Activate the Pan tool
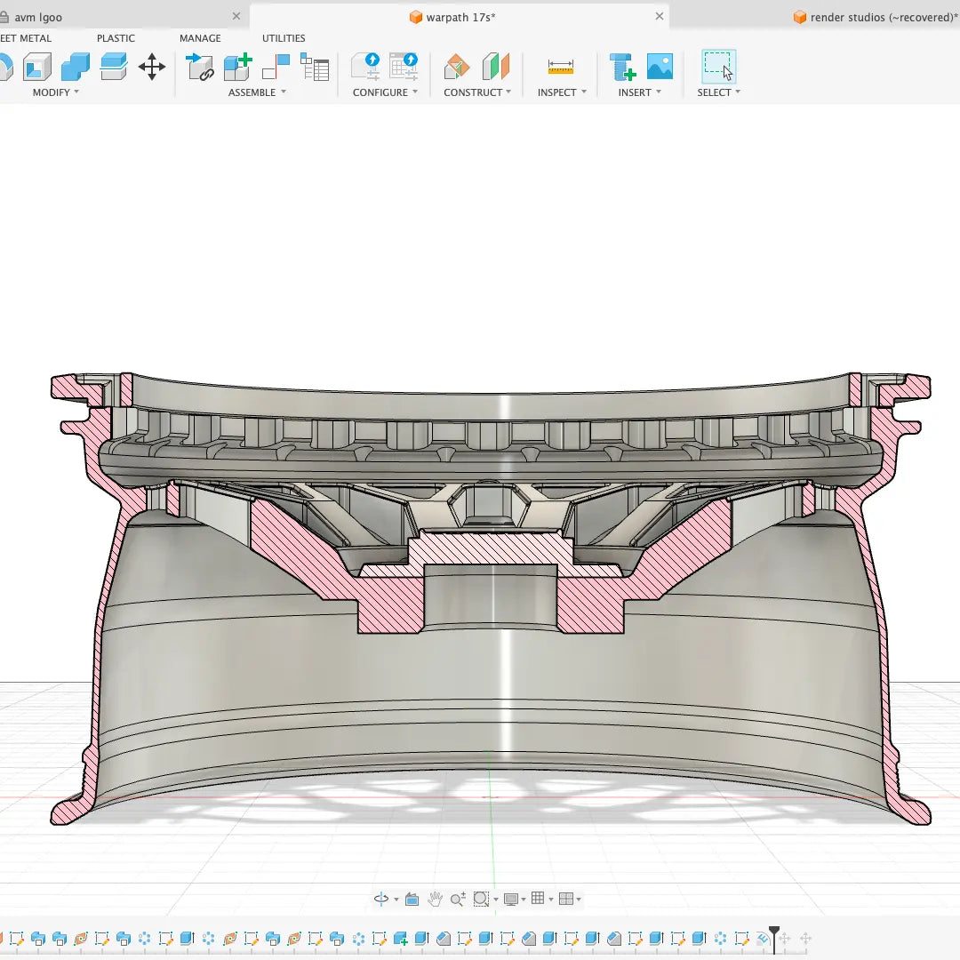Viewport: 960px width, 960px height. point(435,899)
